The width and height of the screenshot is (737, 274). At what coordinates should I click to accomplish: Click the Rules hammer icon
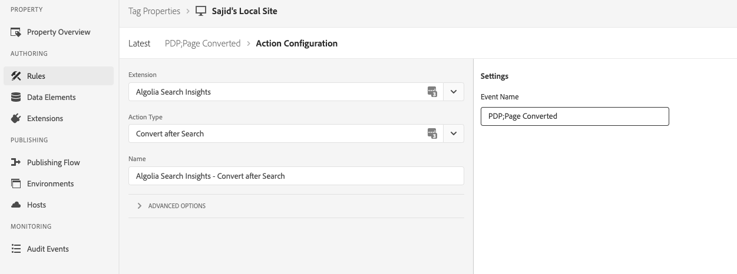point(16,76)
